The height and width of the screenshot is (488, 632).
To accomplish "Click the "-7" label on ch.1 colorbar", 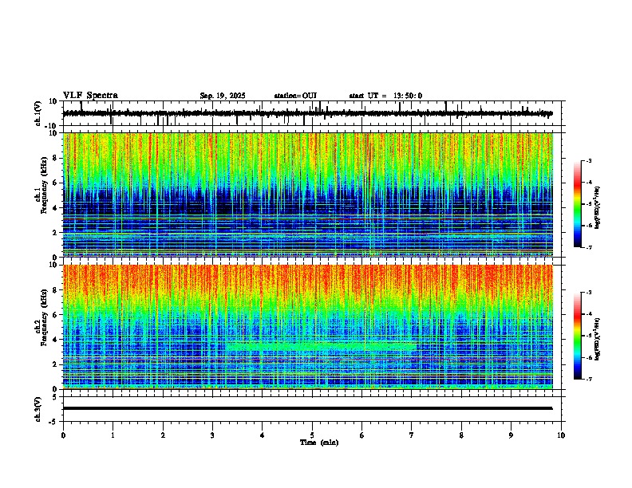I will coord(589,247).
